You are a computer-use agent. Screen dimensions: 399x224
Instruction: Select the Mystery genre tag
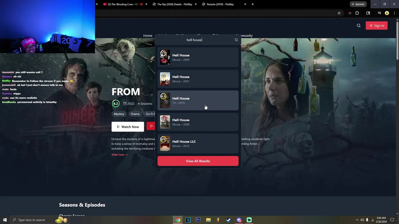(119, 114)
